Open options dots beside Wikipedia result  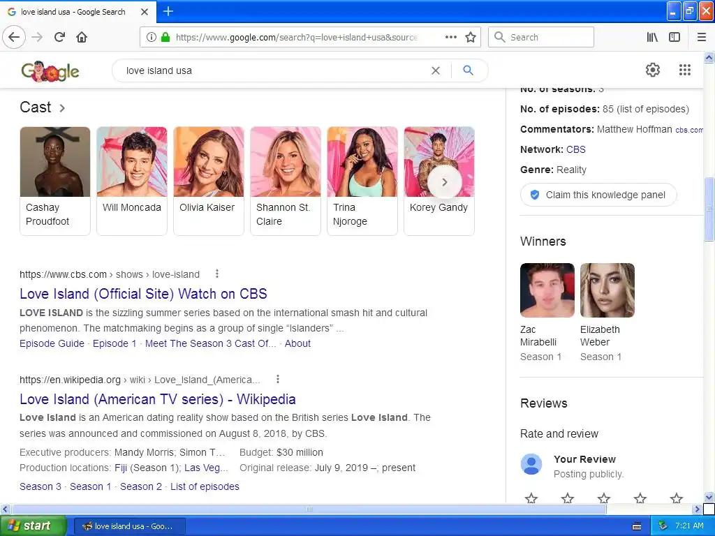click(x=278, y=379)
